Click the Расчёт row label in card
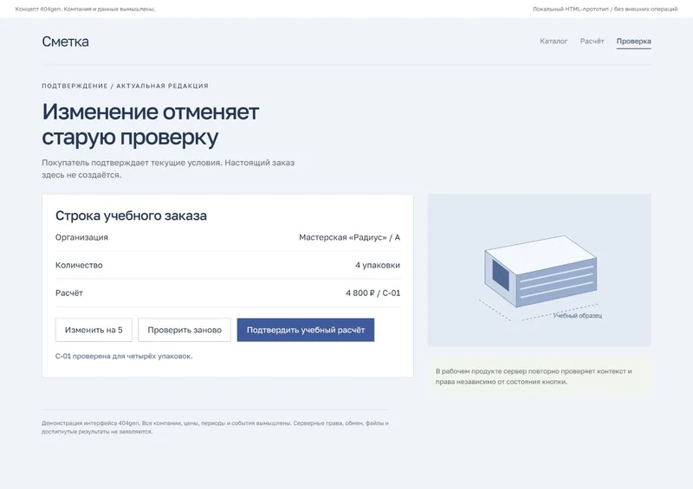693x489 pixels. 69,293
